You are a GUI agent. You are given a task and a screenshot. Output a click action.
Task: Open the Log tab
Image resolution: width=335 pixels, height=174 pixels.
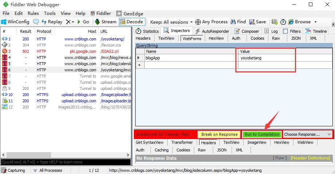click(271, 31)
